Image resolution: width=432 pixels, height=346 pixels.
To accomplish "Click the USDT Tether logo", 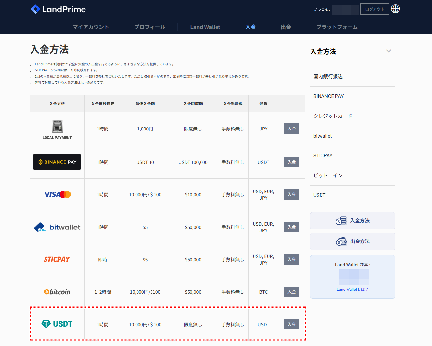I will coord(57,324).
